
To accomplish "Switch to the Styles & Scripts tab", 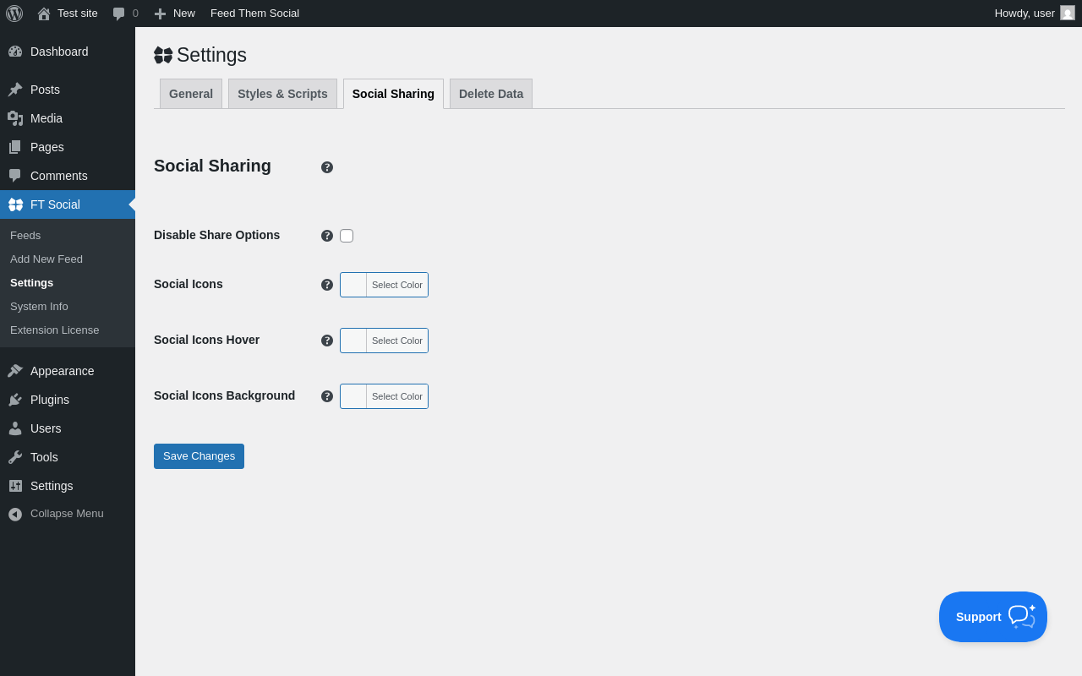I will (282, 94).
